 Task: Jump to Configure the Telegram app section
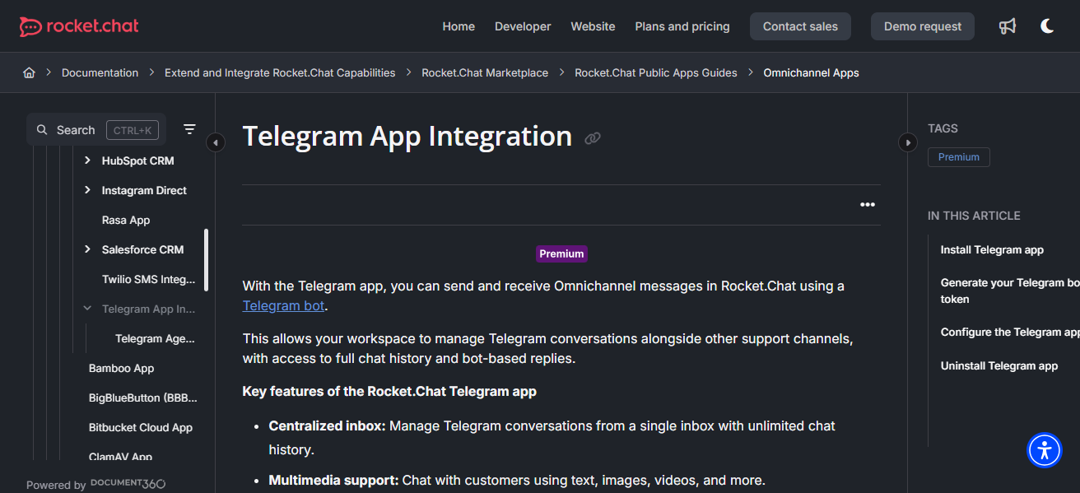pyautogui.click(x=1010, y=333)
